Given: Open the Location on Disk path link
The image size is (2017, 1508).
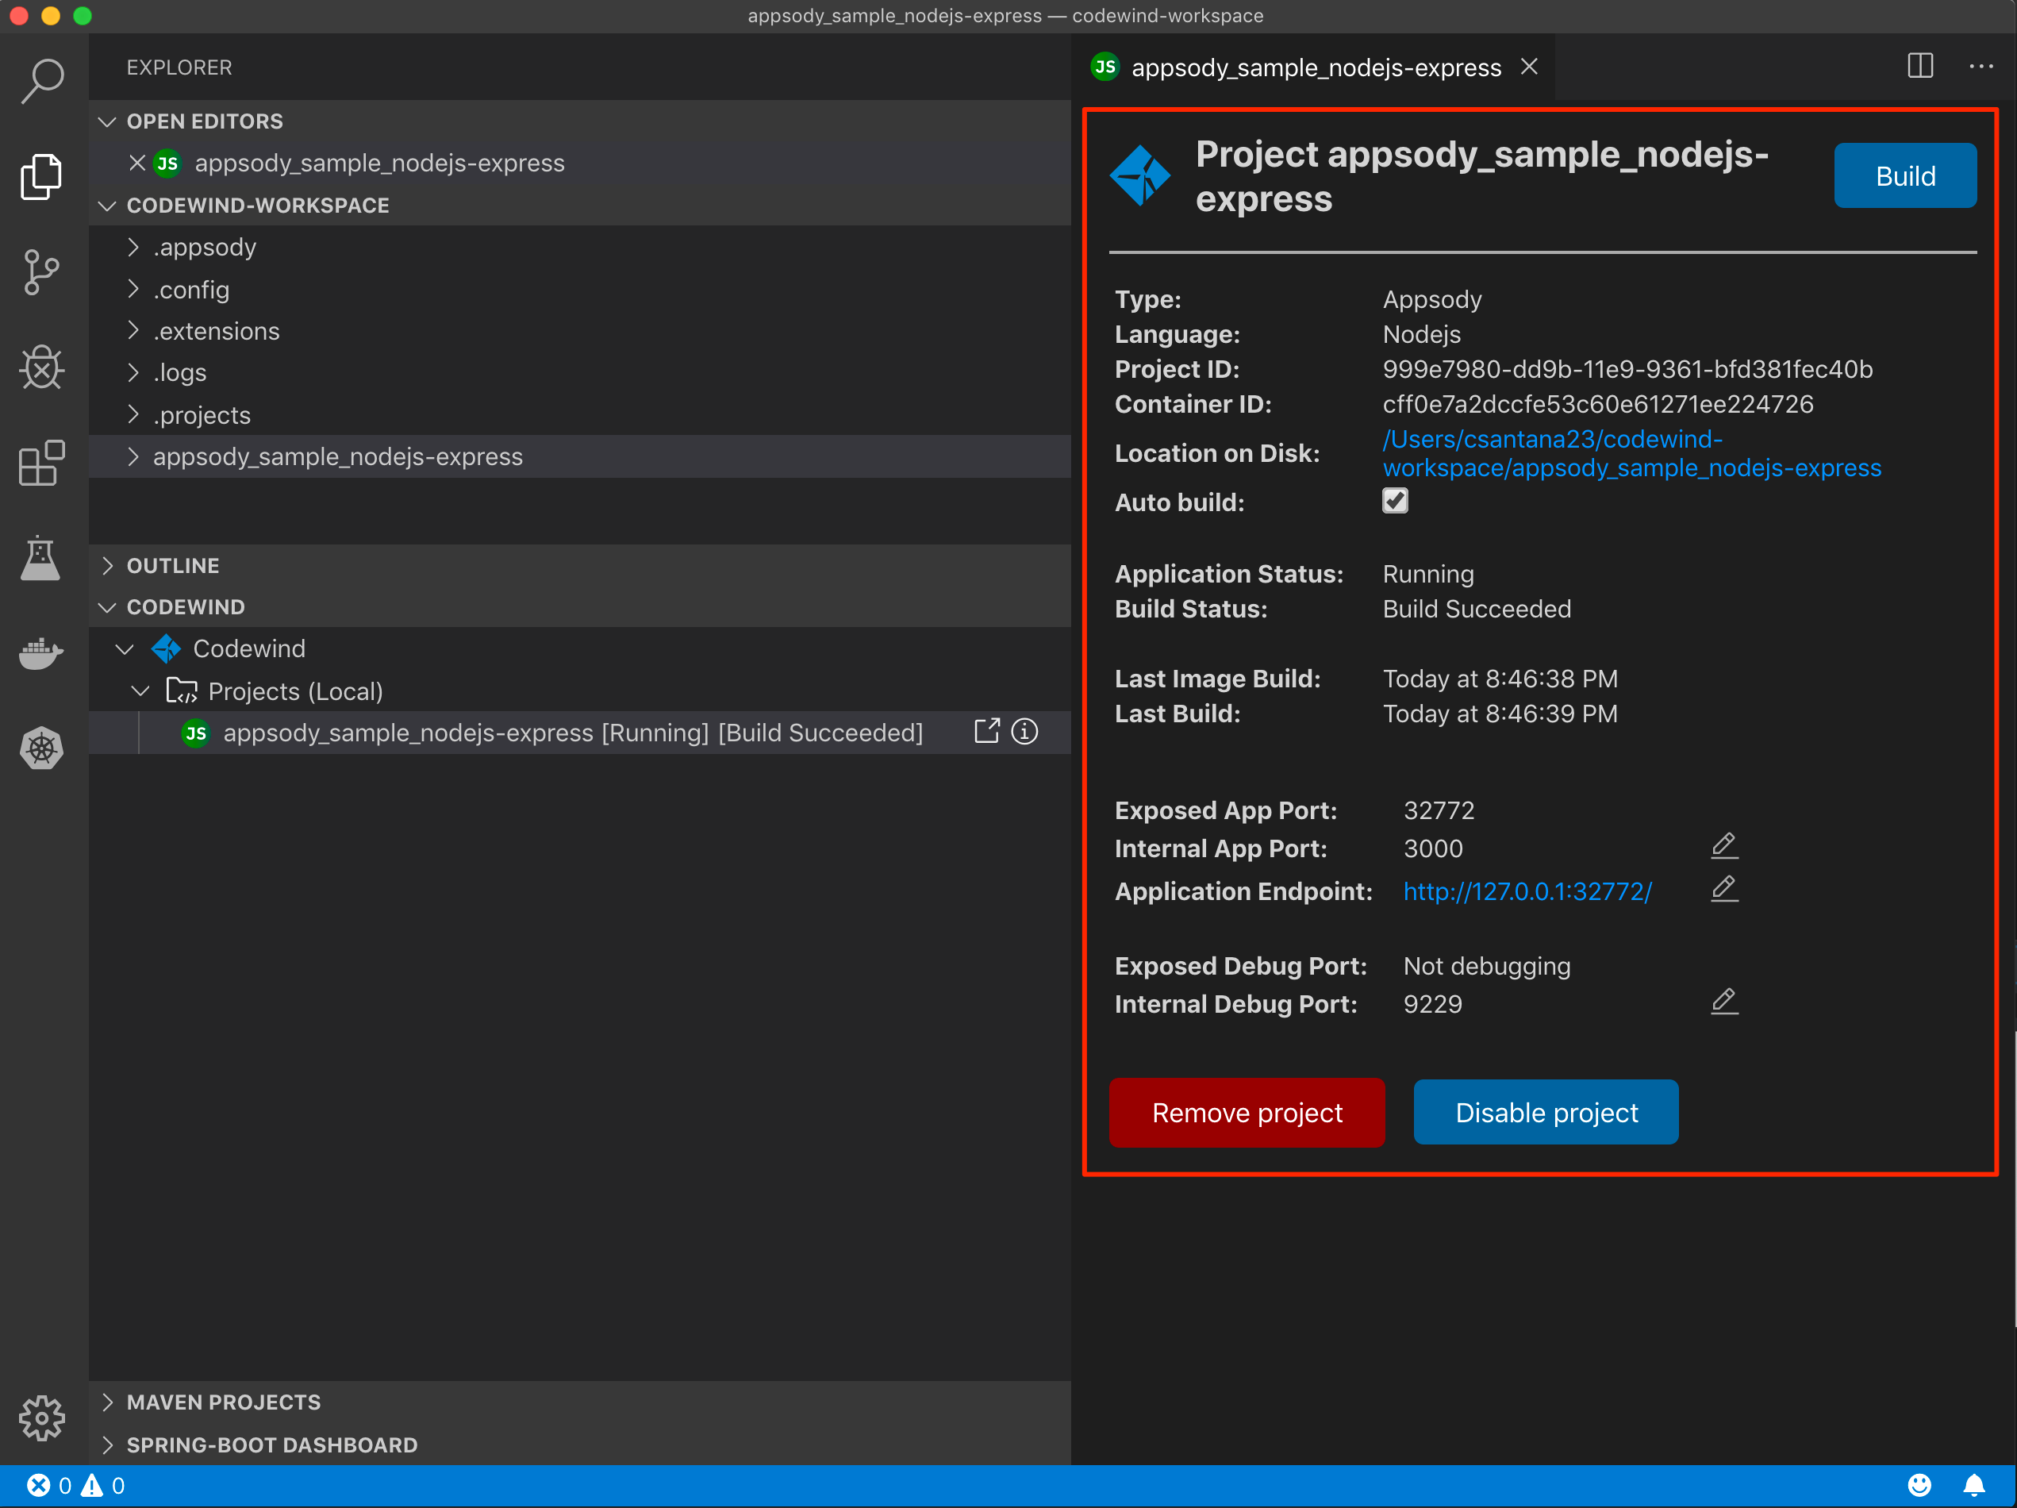Looking at the screenshot, I should pos(1631,453).
